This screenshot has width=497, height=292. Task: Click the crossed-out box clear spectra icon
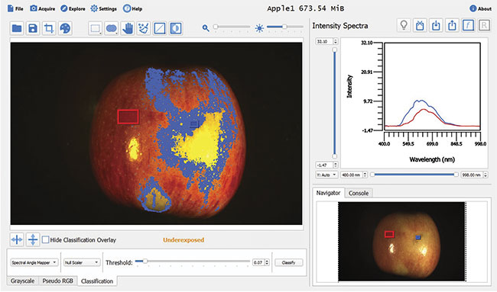tap(420, 25)
